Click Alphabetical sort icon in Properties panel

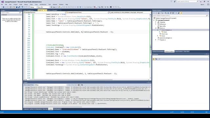click(x=156, y=59)
